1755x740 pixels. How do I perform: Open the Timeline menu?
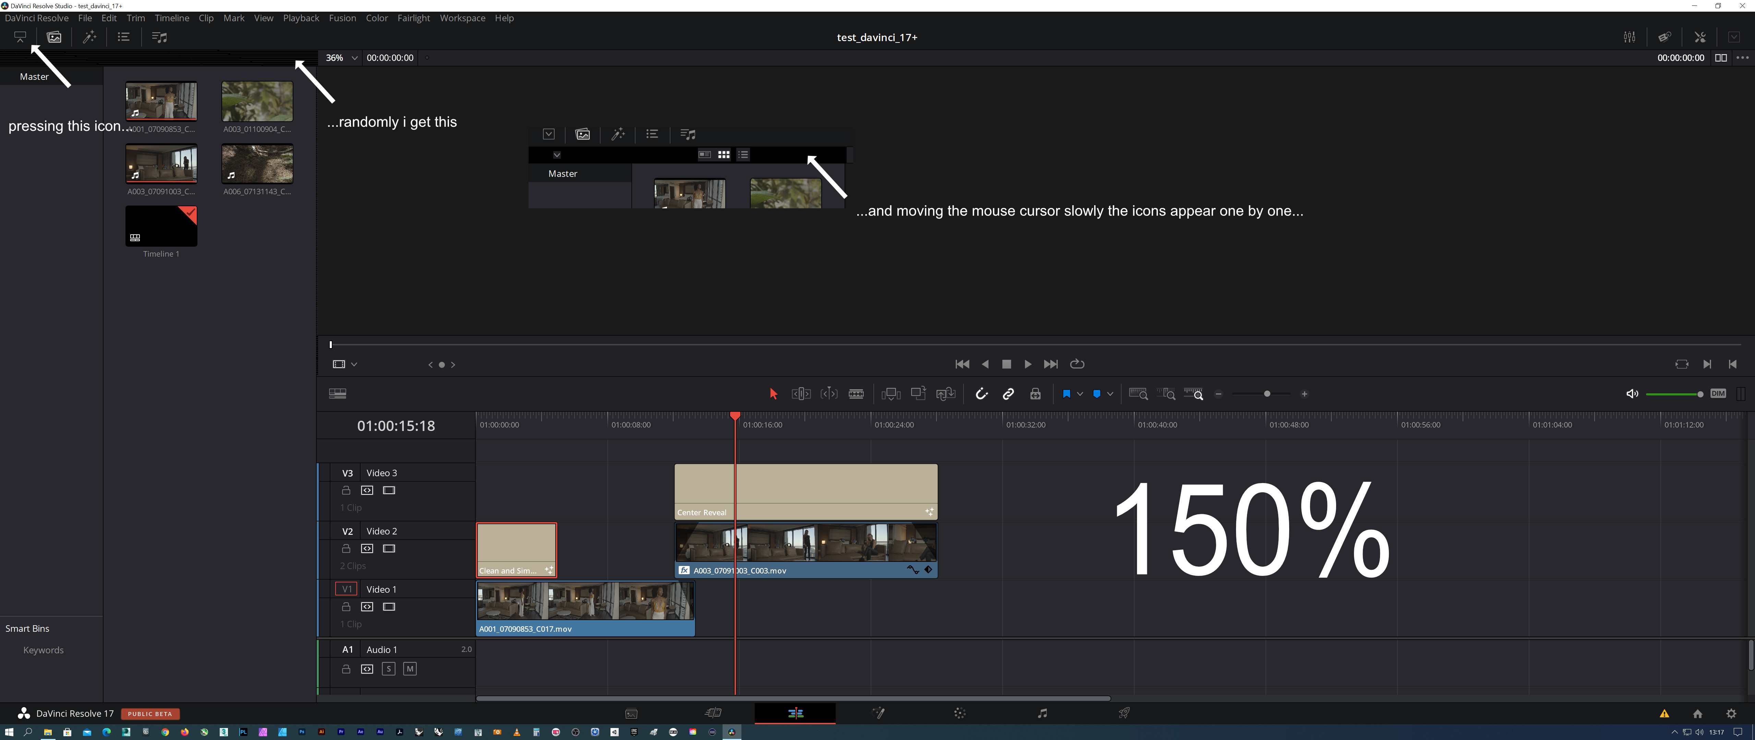pos(172,18)
